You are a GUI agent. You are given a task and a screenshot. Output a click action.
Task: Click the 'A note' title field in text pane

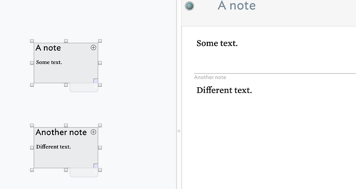point(237,6)
